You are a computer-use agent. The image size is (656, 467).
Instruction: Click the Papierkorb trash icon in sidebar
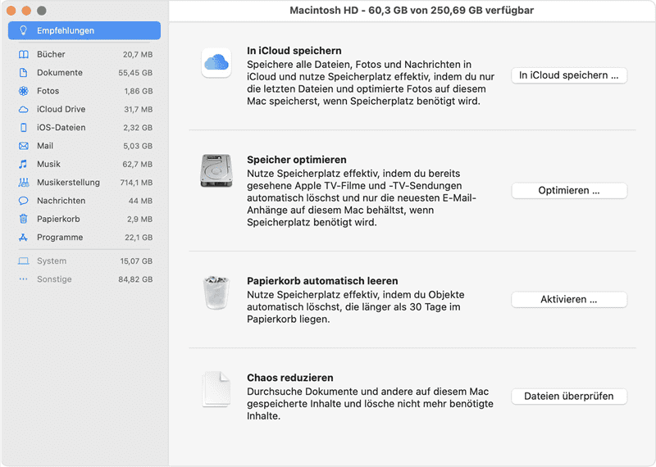(x=24, y=219)
